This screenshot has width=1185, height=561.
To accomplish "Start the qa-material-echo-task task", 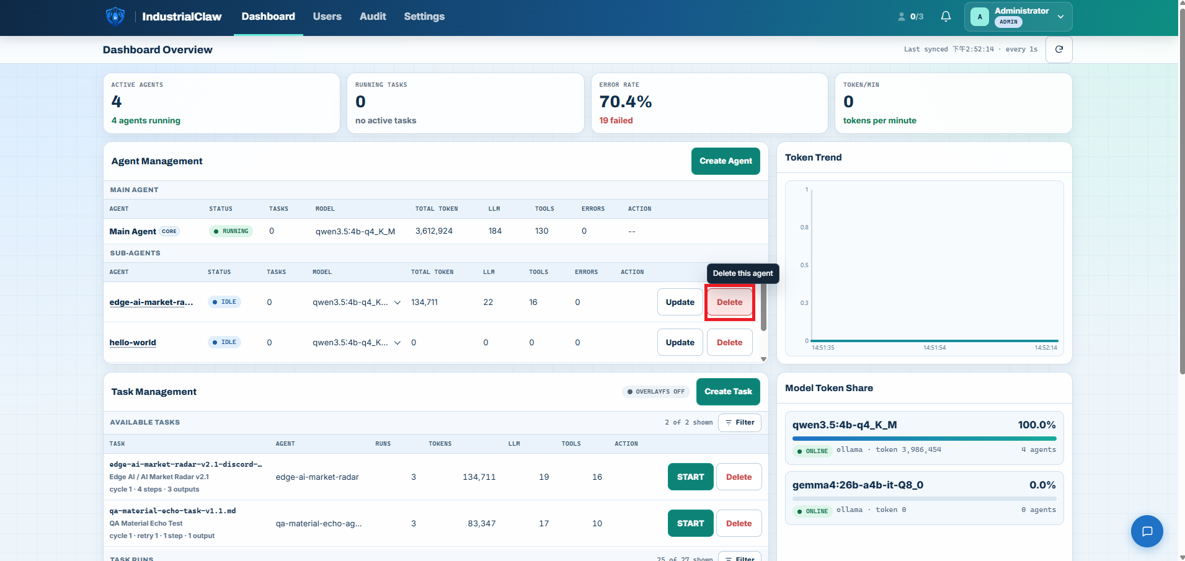I will 691,524.
